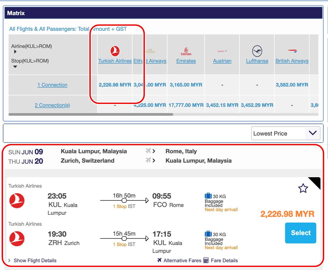Filter by Austrian link
Screen dimensions: 328x270
222,61
